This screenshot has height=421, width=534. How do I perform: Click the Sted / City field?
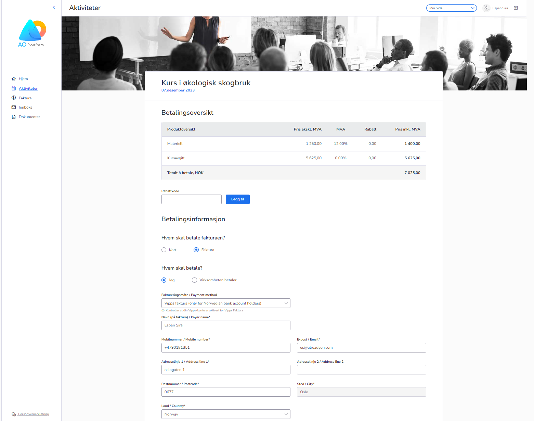pos(362,392)
